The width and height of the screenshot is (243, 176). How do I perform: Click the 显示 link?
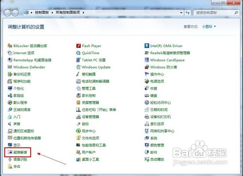pyautogui.click(x=17, y=145)
